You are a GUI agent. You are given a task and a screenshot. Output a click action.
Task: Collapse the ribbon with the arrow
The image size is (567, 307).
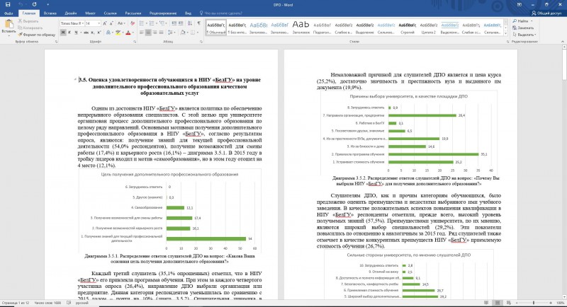tap(563, 42)
